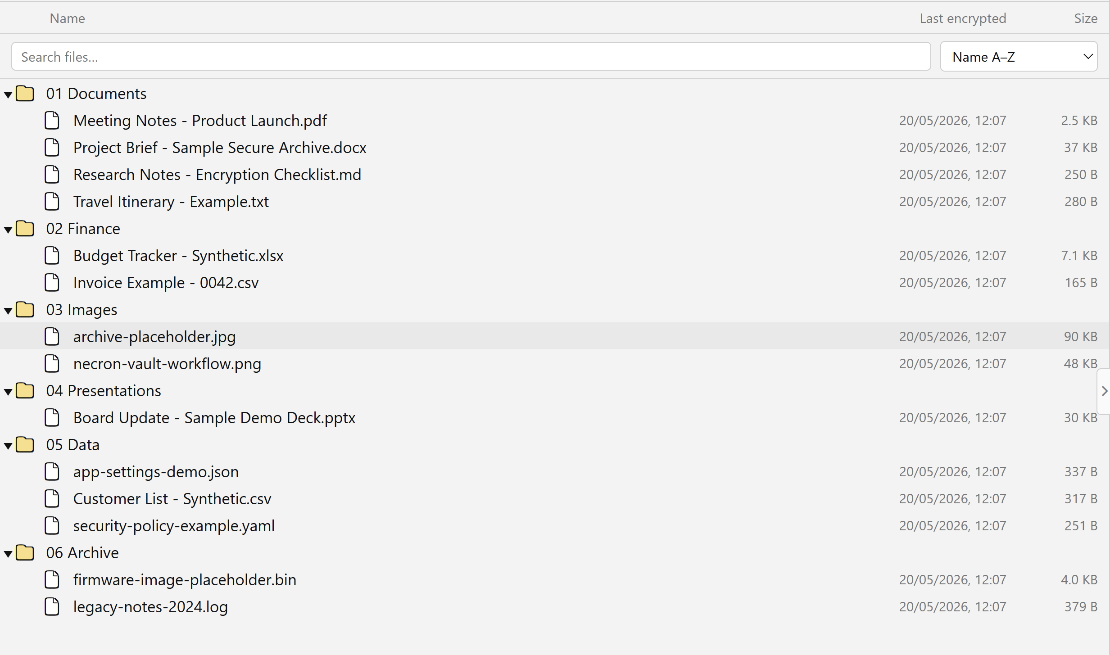Viewport: 1110px width, 655px height.
Task: Select legacy-notes-2024.log file name
Action: (x=150, y=607)
